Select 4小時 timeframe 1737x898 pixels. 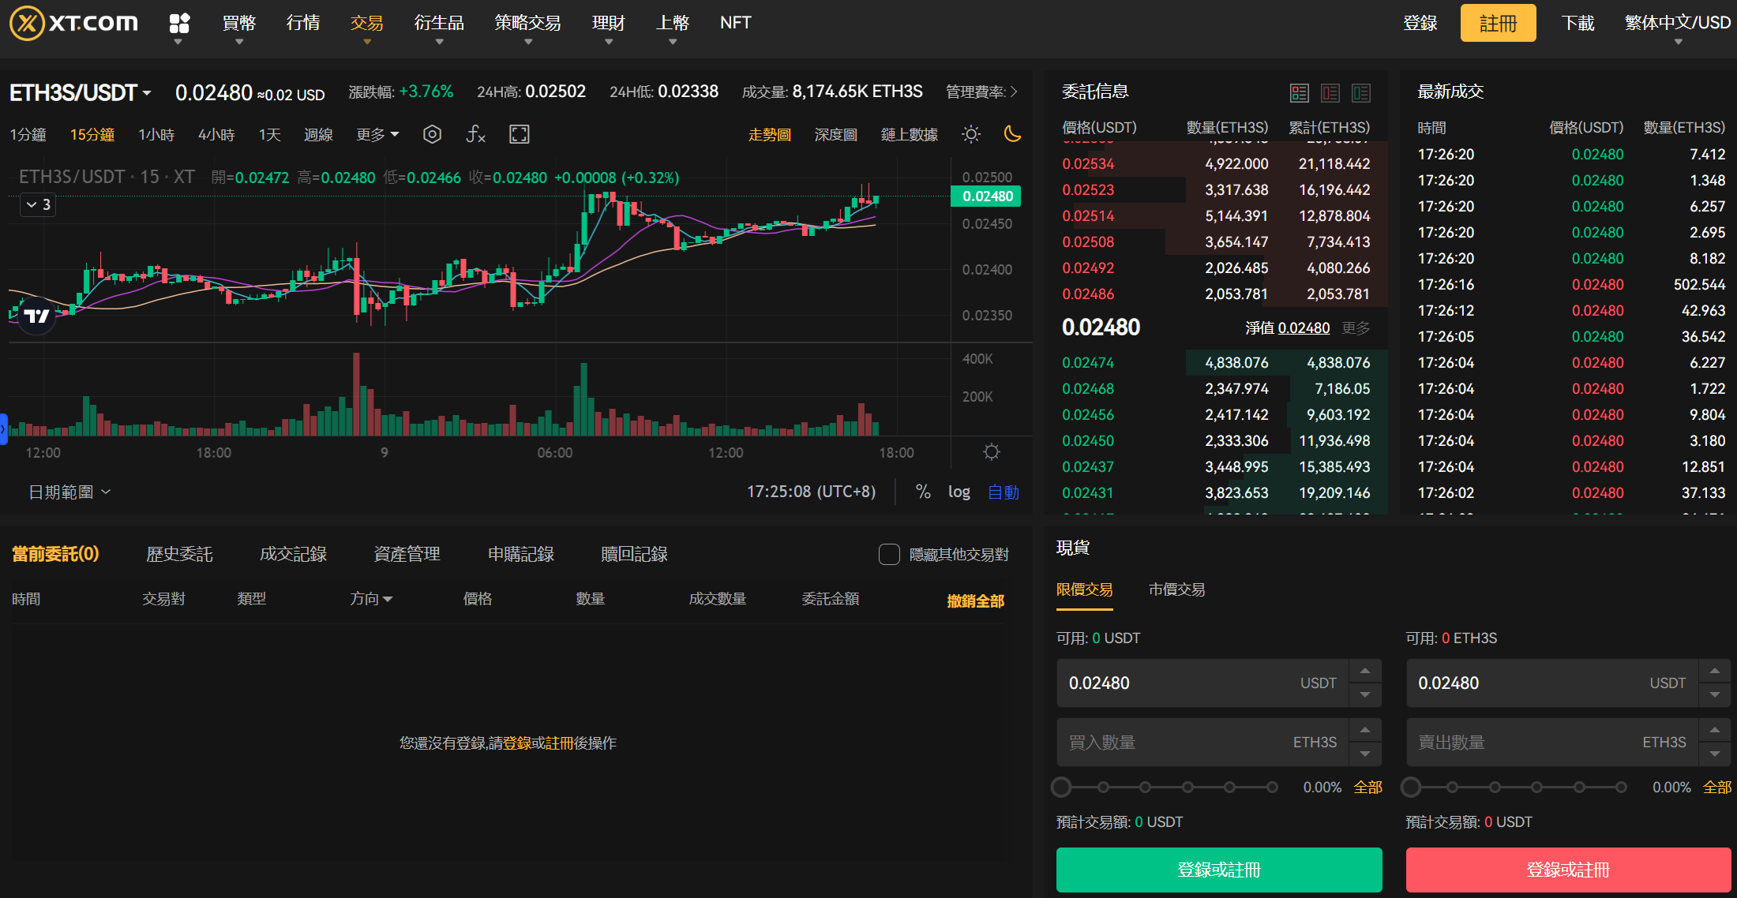click(216, 134)
